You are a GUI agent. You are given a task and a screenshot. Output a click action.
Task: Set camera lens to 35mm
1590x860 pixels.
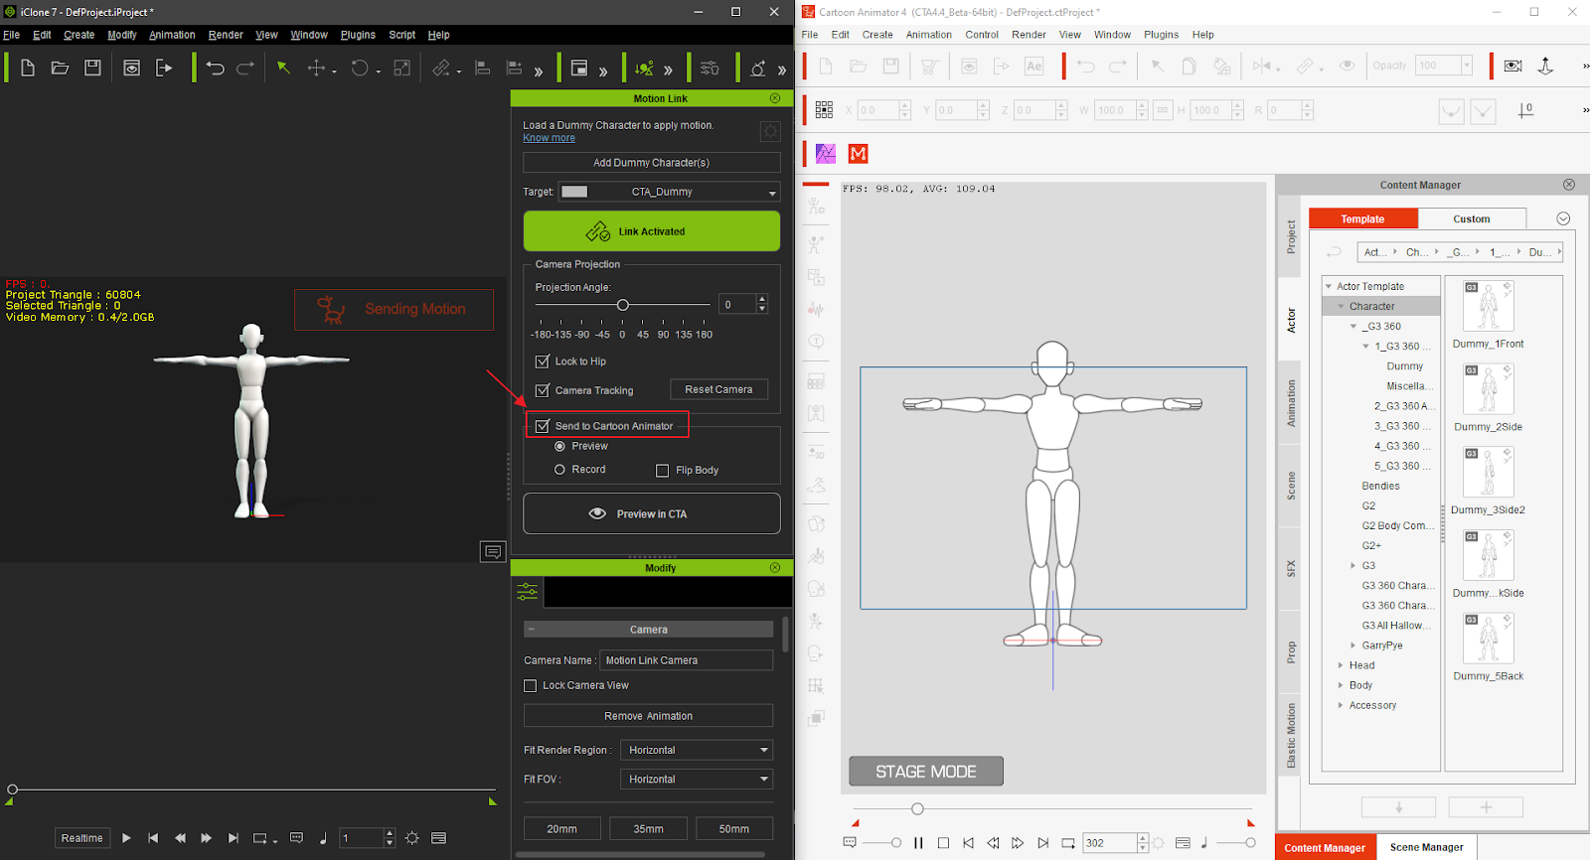click(x=648, y=828)
